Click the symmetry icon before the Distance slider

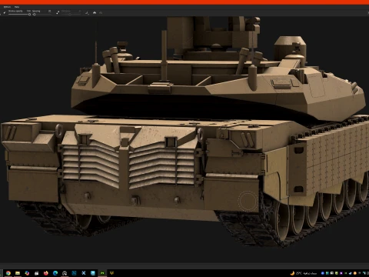coord(58,12)
